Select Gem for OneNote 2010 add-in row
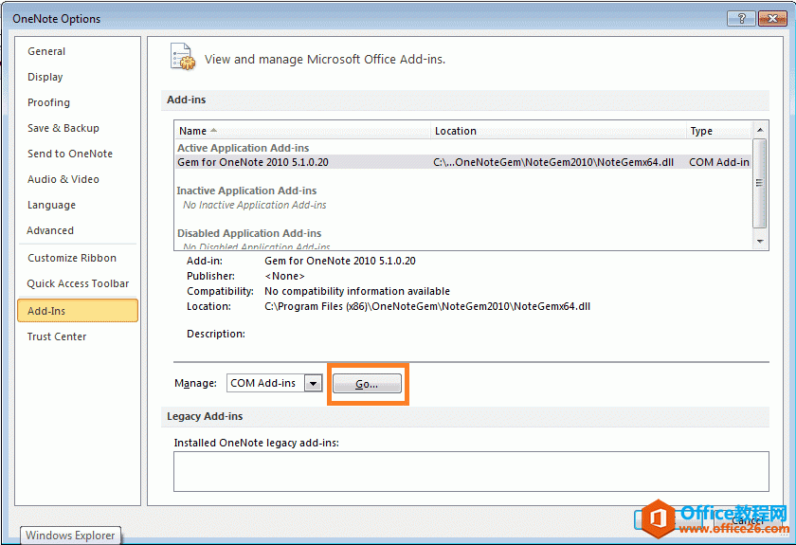Viewport: 796px width, 545px height. 462,162
